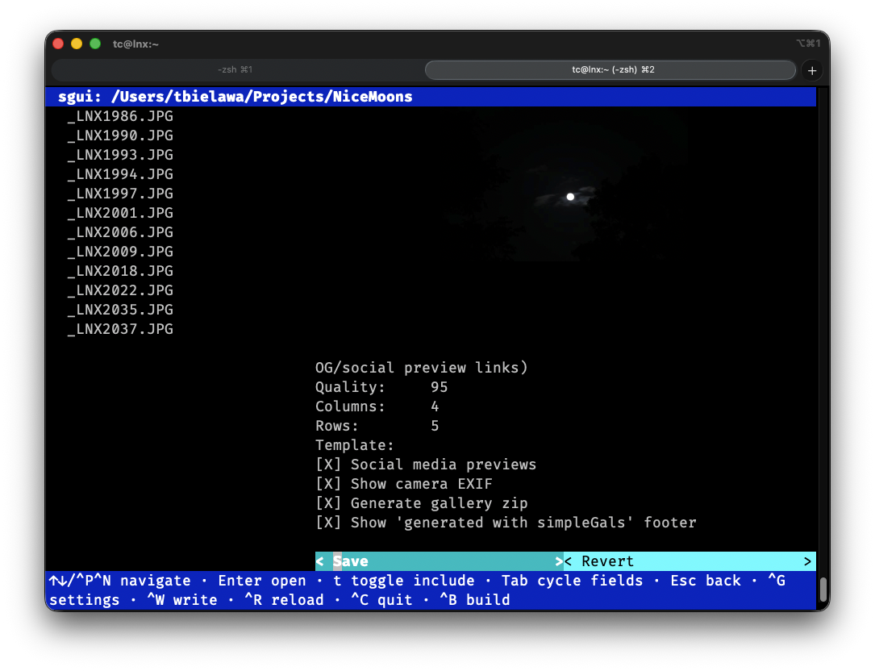Click the '^R reload' hint in footer
This screenshot has width=875, height=671.
click(x=284, y=599)
